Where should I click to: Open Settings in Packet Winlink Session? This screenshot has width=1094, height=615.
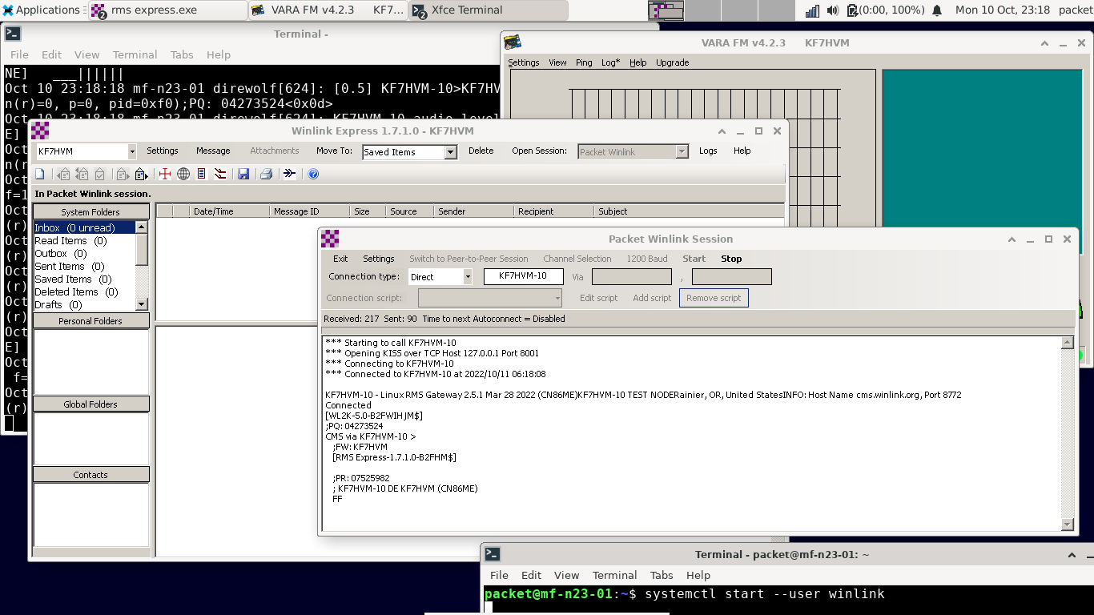point(379,259)
